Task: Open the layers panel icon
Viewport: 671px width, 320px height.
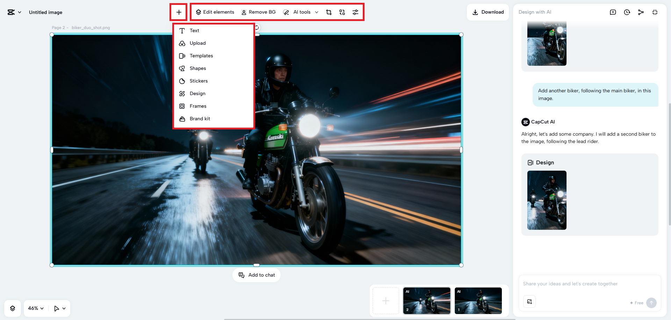Action: point(13,308)
